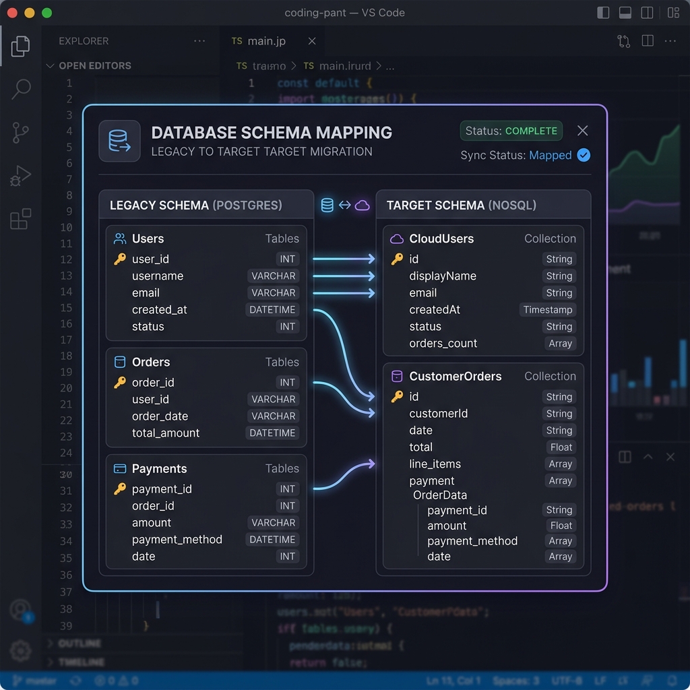The width and height of the screenshot is (690, 690).
Task: Click the line_items field in CustomerOrders
Action: 483,464
